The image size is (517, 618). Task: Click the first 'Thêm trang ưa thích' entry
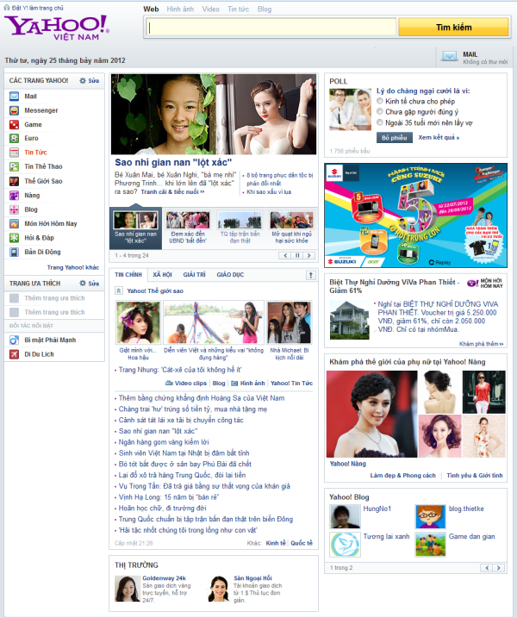click(54, 298)
